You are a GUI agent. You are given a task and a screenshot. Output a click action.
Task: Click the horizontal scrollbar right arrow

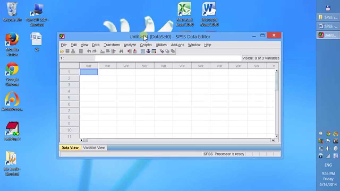[x=273, y=140]
